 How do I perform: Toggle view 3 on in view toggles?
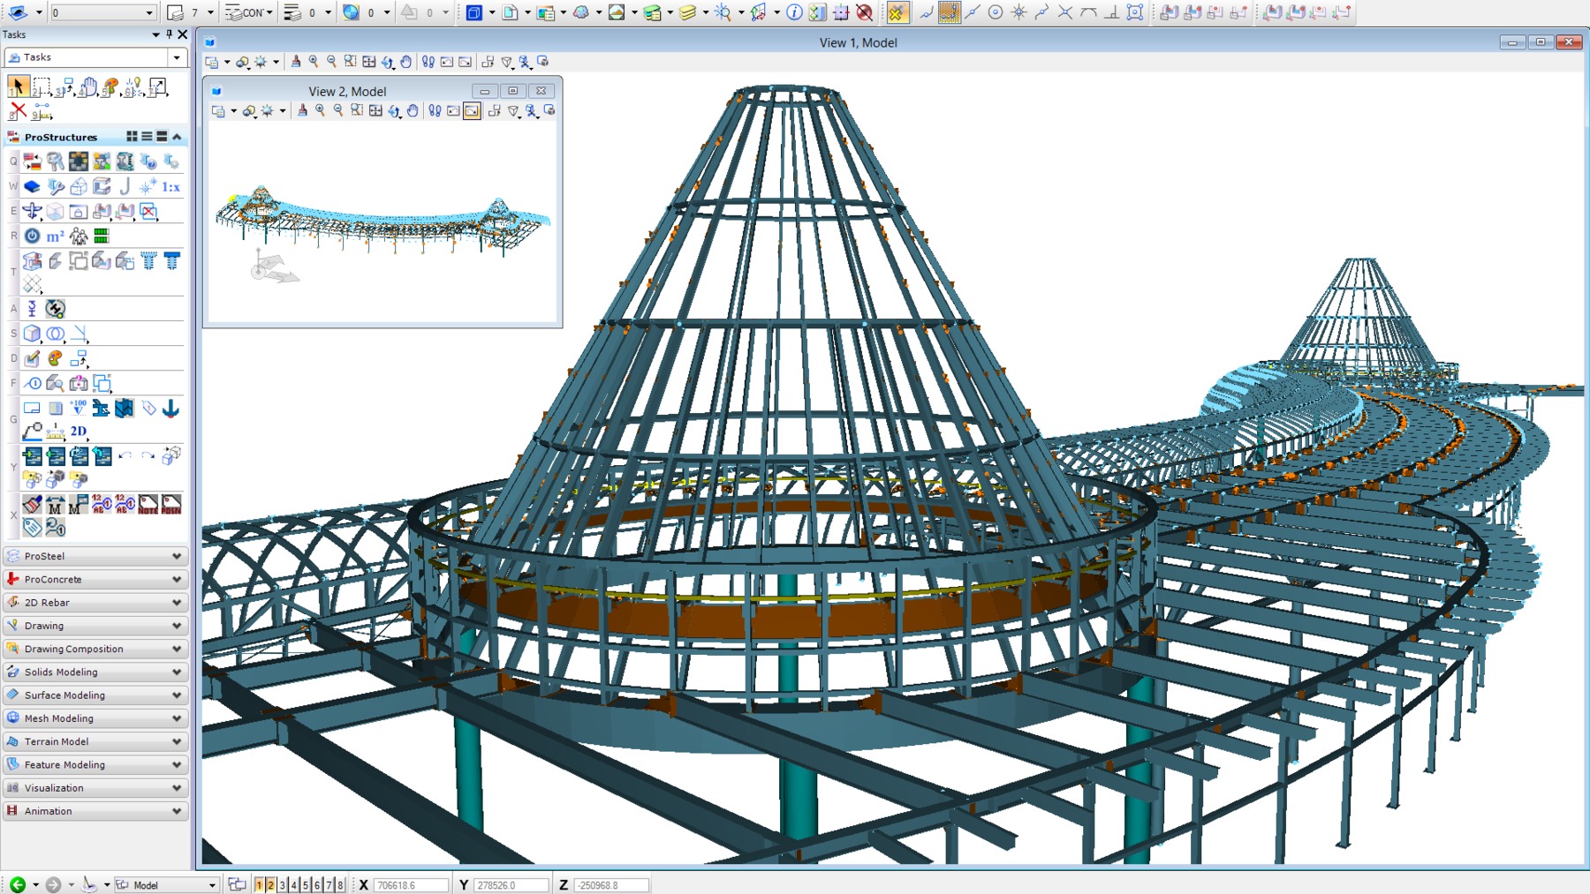coord(283,885)
